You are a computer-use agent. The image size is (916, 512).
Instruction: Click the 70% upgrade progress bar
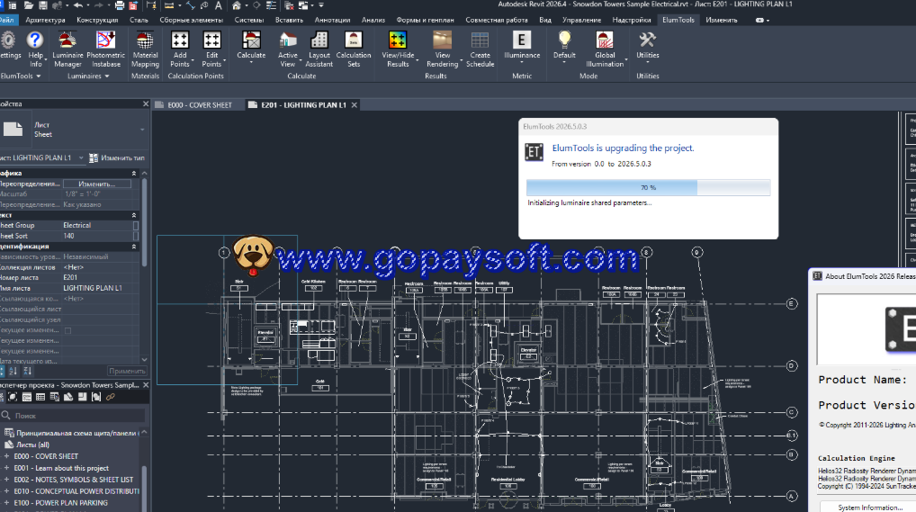tap(648, 187)
